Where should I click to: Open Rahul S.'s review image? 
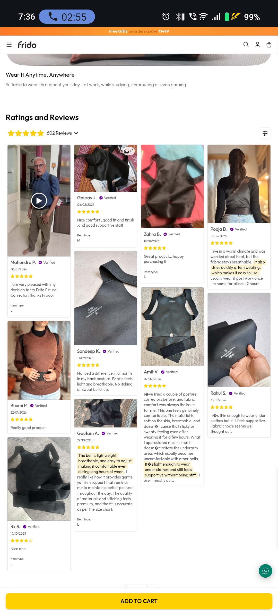[239, 340]
